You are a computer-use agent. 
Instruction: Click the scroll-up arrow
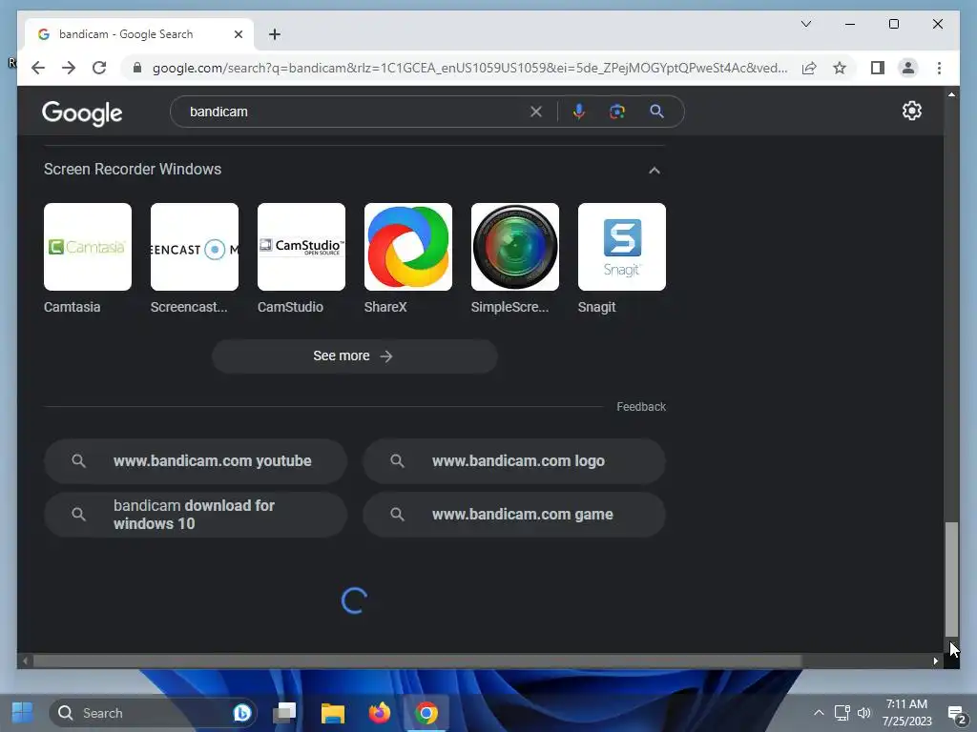(951, 94)
